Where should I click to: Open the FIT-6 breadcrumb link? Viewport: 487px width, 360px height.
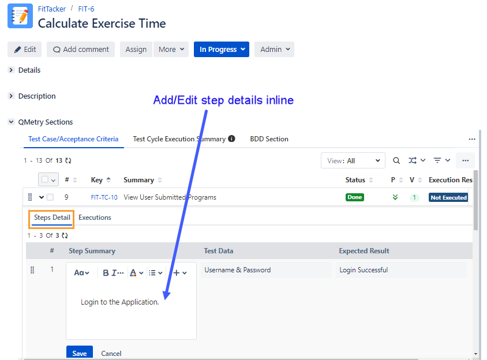click(x=86, y=9)
